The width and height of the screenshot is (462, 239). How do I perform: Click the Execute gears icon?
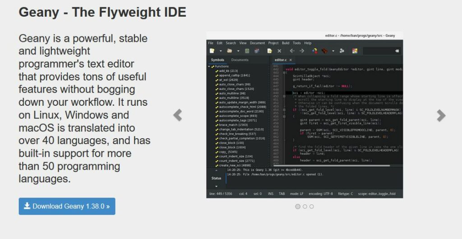click(342, 51)
